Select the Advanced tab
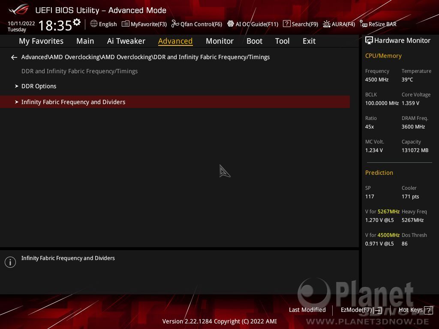Viewport: 439px width, 329px height. point(175,41)
